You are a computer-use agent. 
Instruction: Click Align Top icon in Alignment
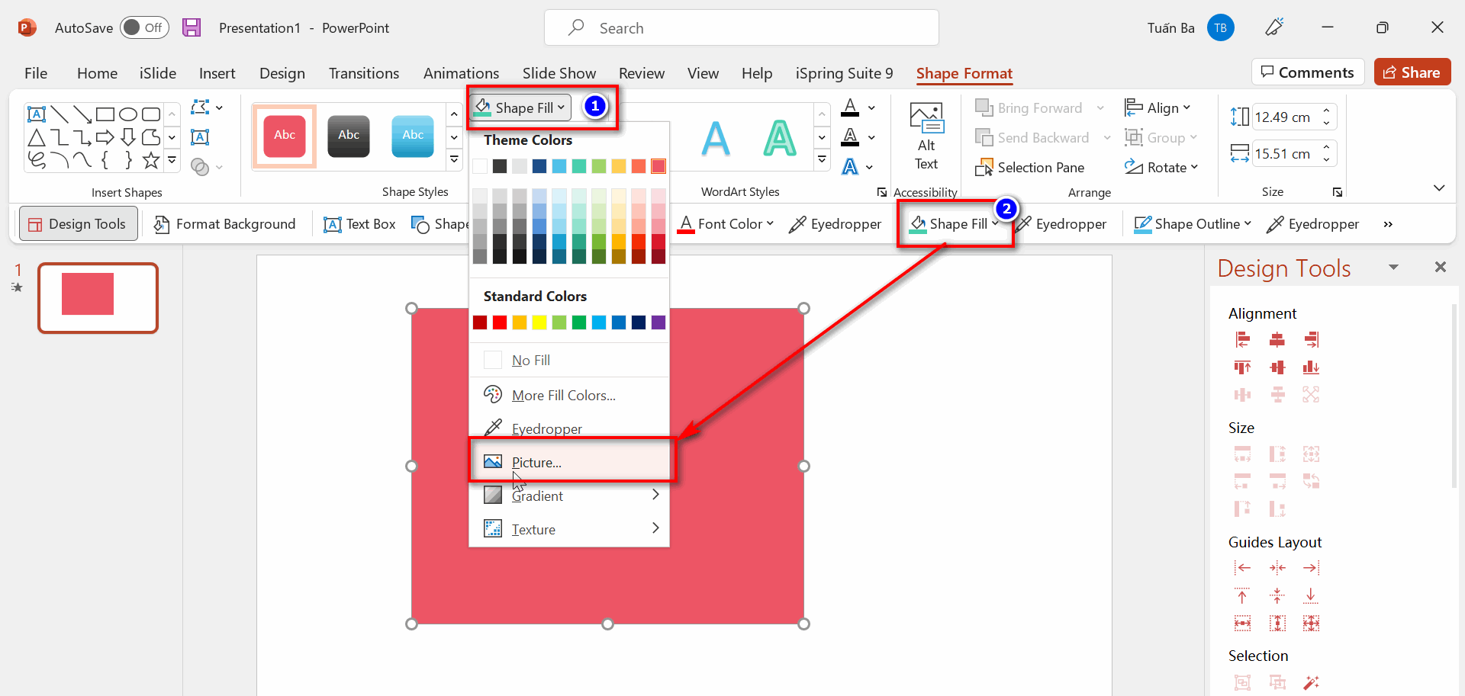point(1242,367)
